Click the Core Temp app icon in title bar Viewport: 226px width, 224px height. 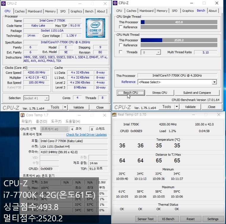pos(23,115)
